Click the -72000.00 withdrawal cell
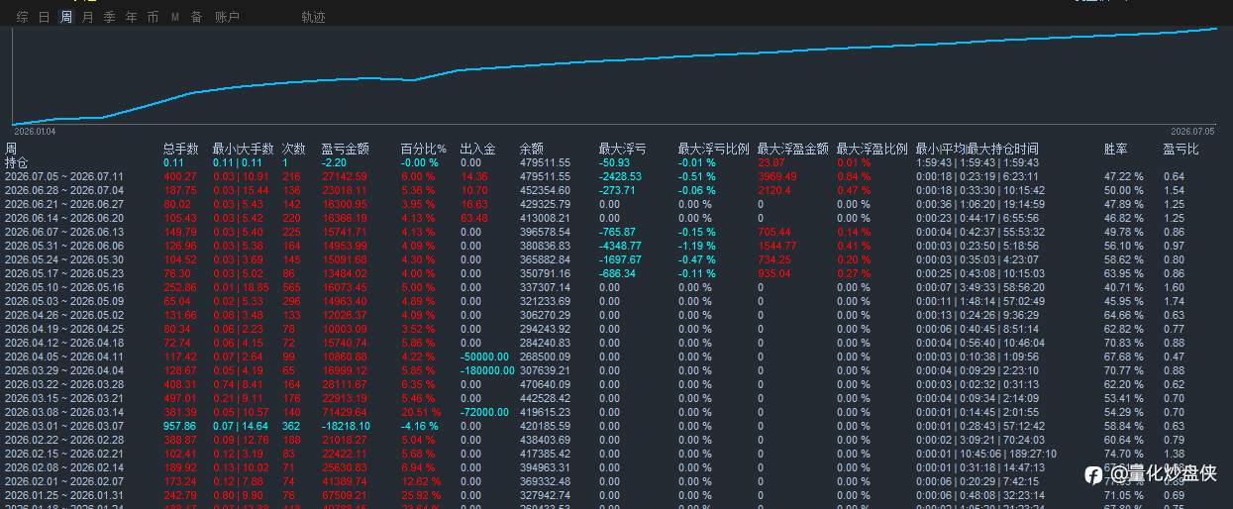The height and width of the screenshot is (509, 1233). click(485, 412)
